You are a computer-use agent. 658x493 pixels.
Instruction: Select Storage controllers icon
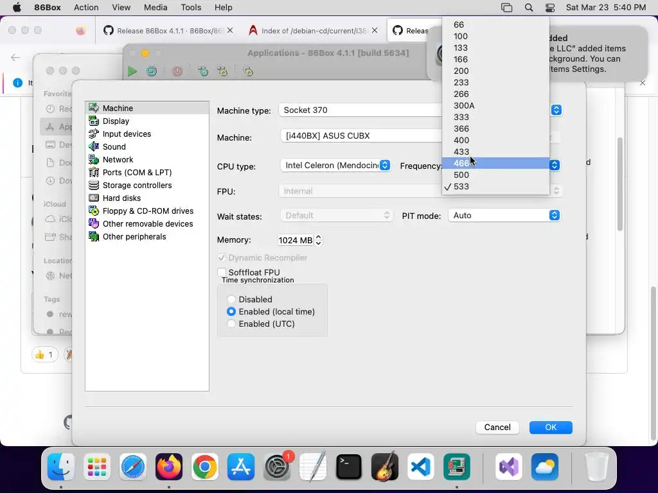[94, 186]
